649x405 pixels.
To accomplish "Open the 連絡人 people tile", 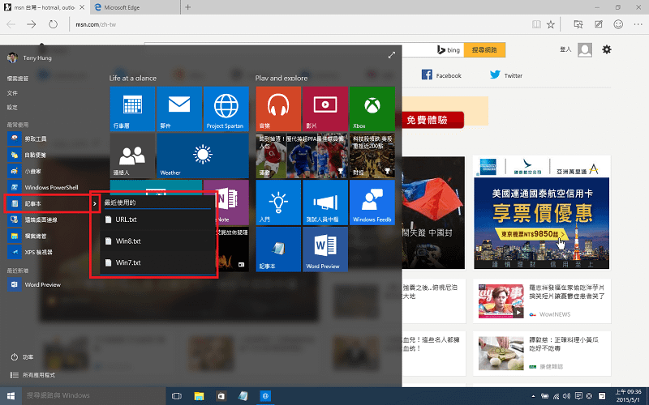I will 132,156.
